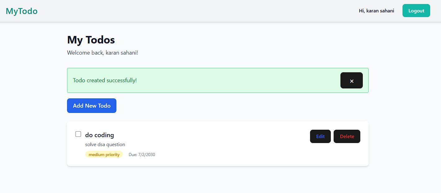Open the Add New Todo form

pyautogui.click(x=92, y=105)
